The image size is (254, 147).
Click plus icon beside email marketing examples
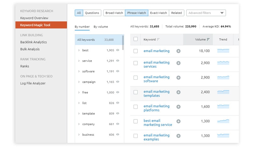point(179,136)
